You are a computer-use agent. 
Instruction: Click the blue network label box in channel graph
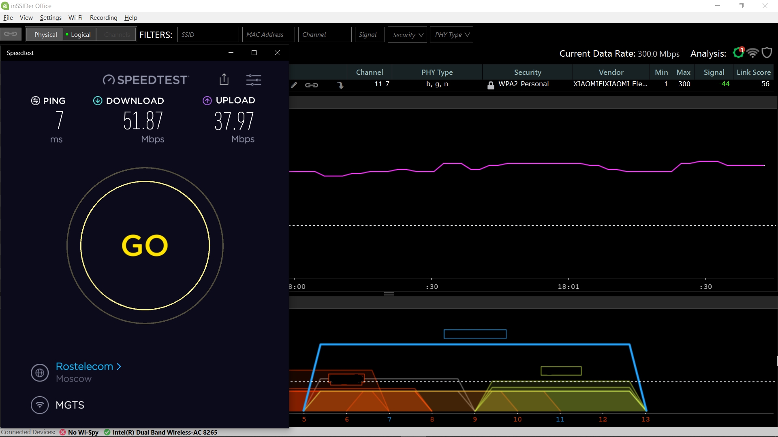475,334
